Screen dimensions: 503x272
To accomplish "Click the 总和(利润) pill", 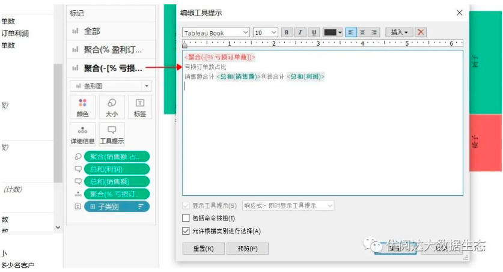I will (117, 169).
